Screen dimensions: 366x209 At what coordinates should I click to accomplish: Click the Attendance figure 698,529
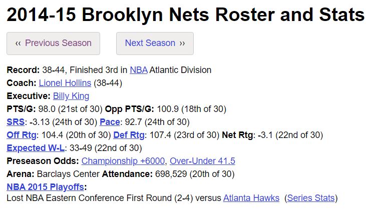click(x=171, y=174)
